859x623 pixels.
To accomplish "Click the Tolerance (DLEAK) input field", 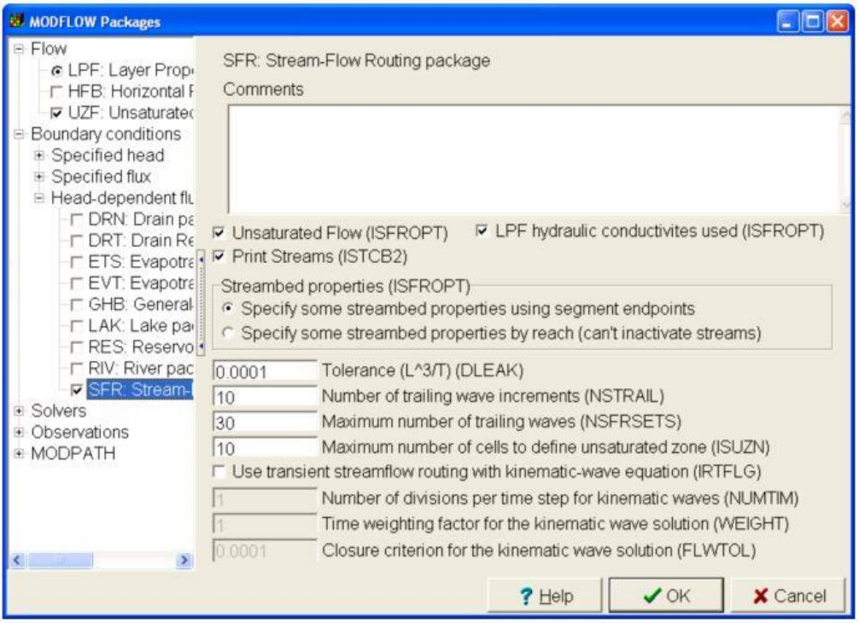I will (x=265, y=371).
